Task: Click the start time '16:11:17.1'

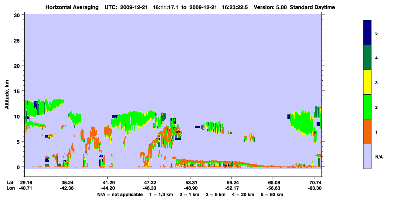Action: (166, 7)
